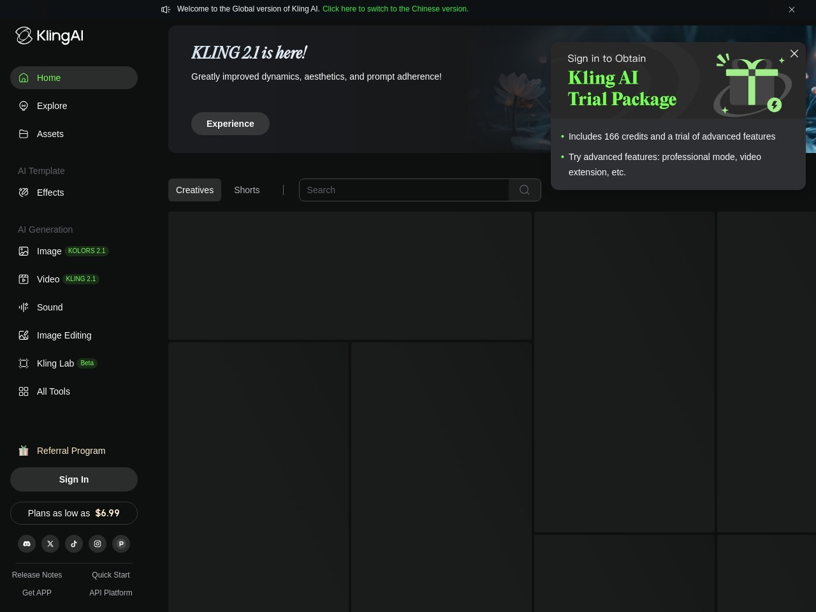Switch to the Shorts tab
Viewport: 816px width, 612px height.
pyautogui.click(x=247, y=190)
